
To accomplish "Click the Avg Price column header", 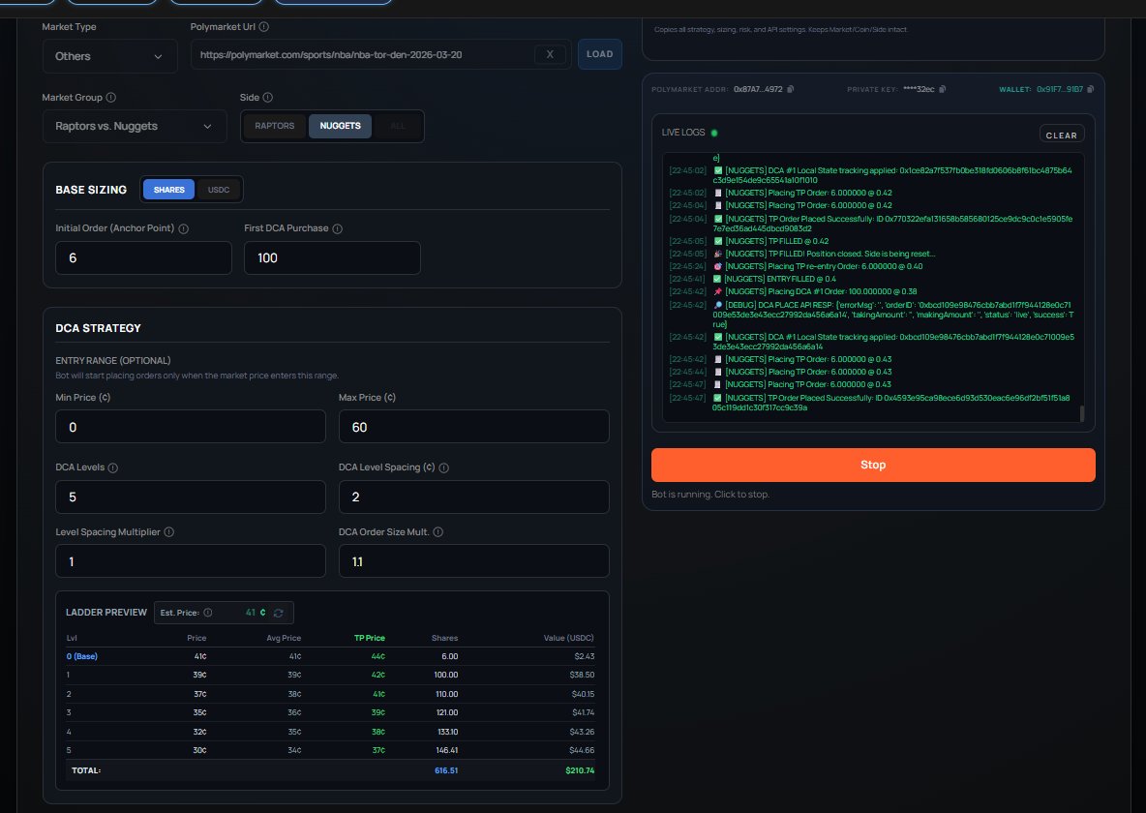I will pyautogui.click(x=284, y=638).
